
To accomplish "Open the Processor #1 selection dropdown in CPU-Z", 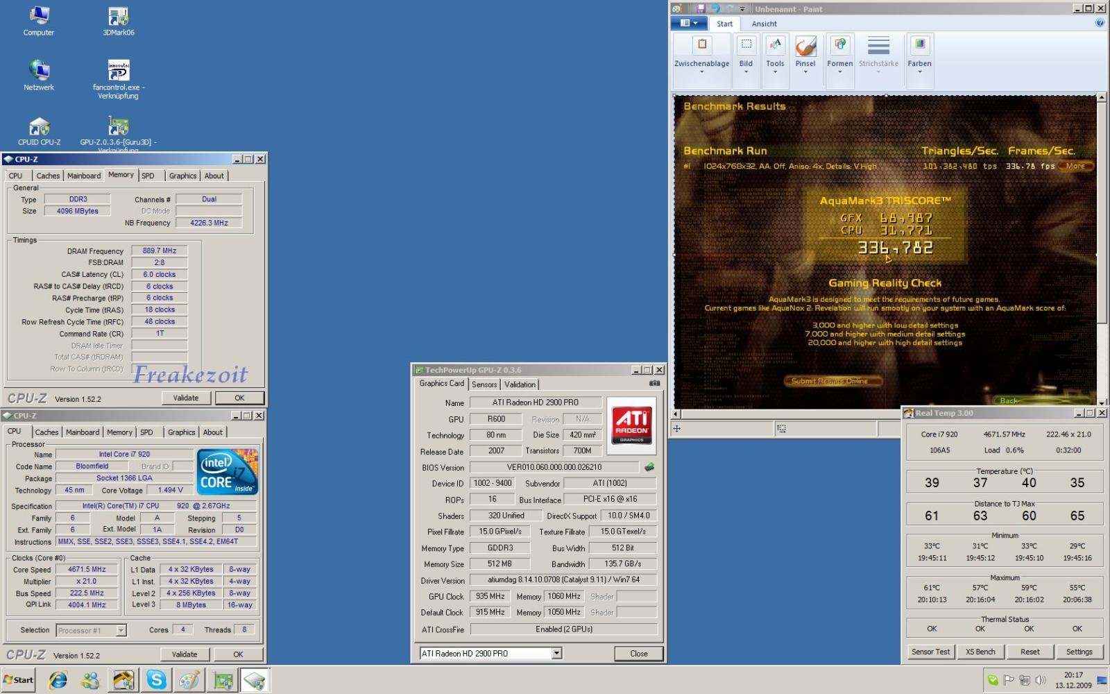I will (x=121, y=630).
